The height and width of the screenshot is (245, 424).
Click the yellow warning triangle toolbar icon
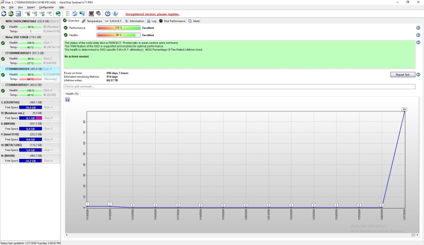tap(11, 14)
